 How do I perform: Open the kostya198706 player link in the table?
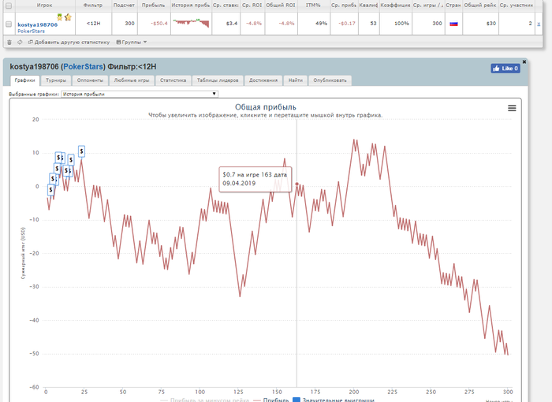(37, 24)
